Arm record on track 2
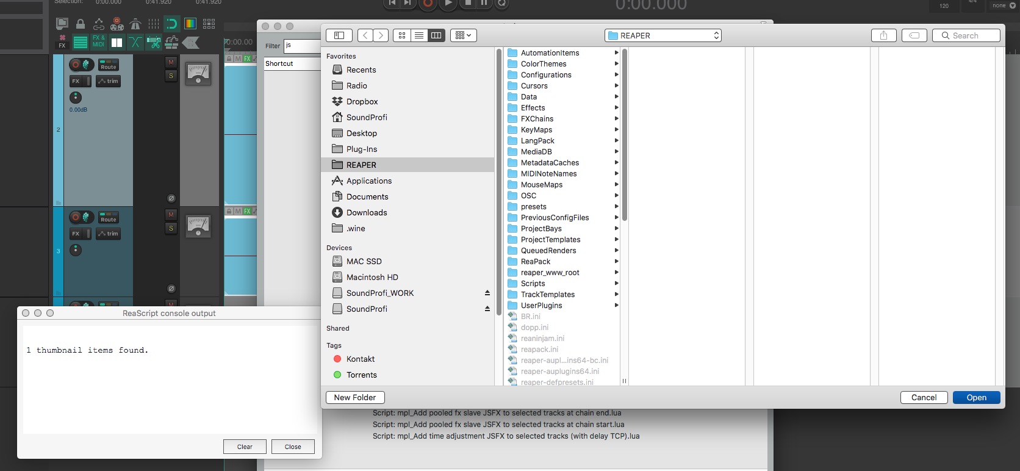Screen dimensions: 1020x471 [76, 65]
